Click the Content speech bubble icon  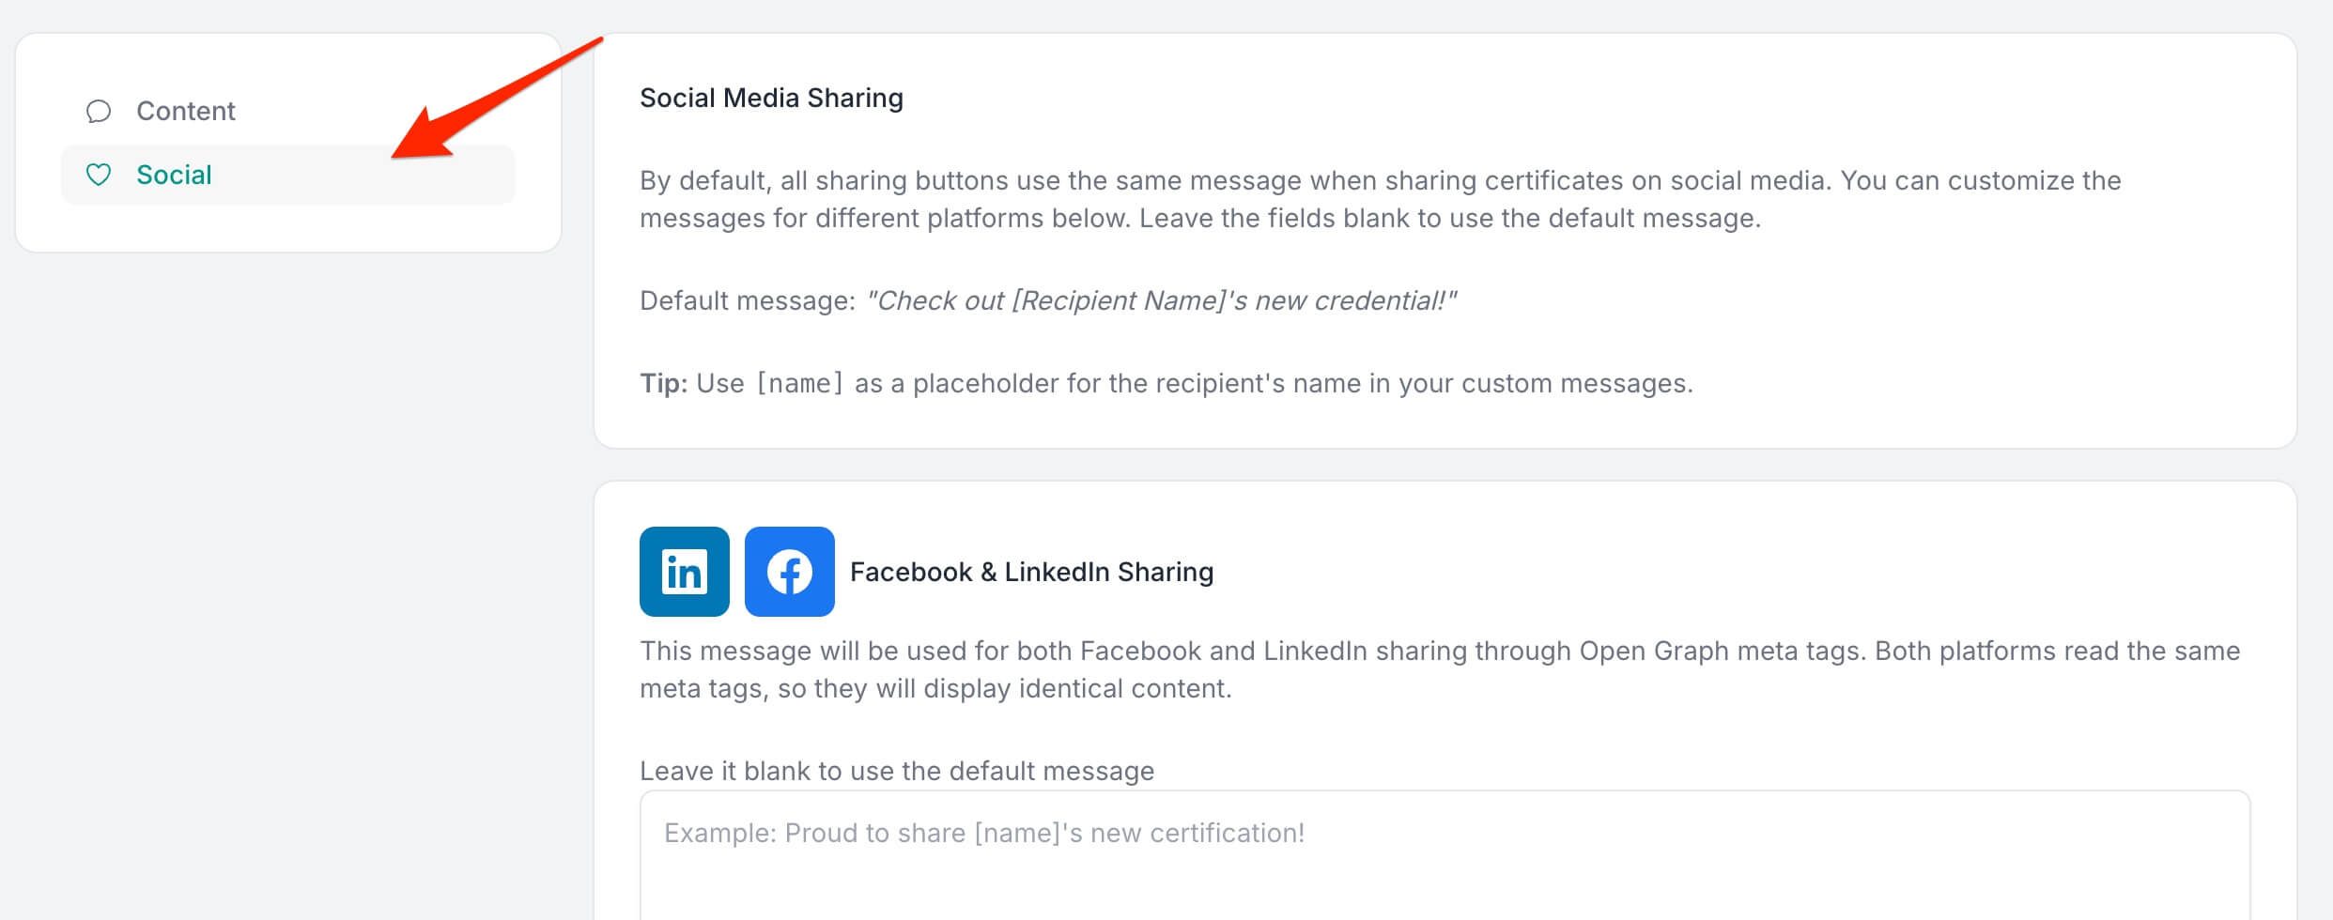[x=99, y=112]
